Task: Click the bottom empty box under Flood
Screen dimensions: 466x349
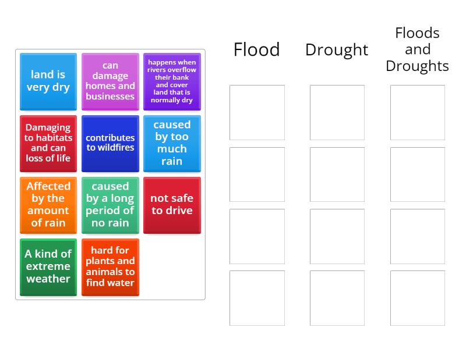Action: pyautogui.click(x=257, y=298)
